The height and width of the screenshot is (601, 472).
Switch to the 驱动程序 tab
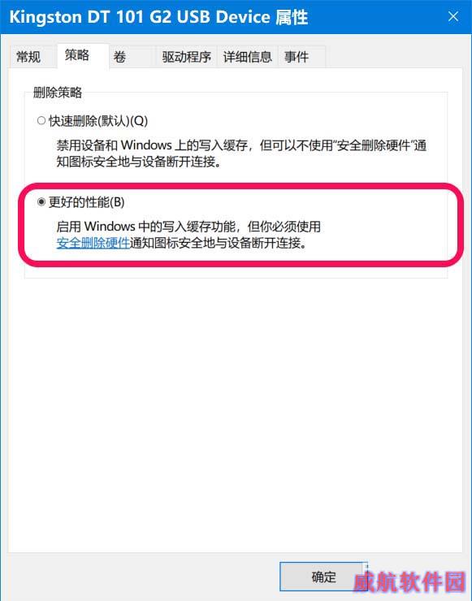(186, 57)
